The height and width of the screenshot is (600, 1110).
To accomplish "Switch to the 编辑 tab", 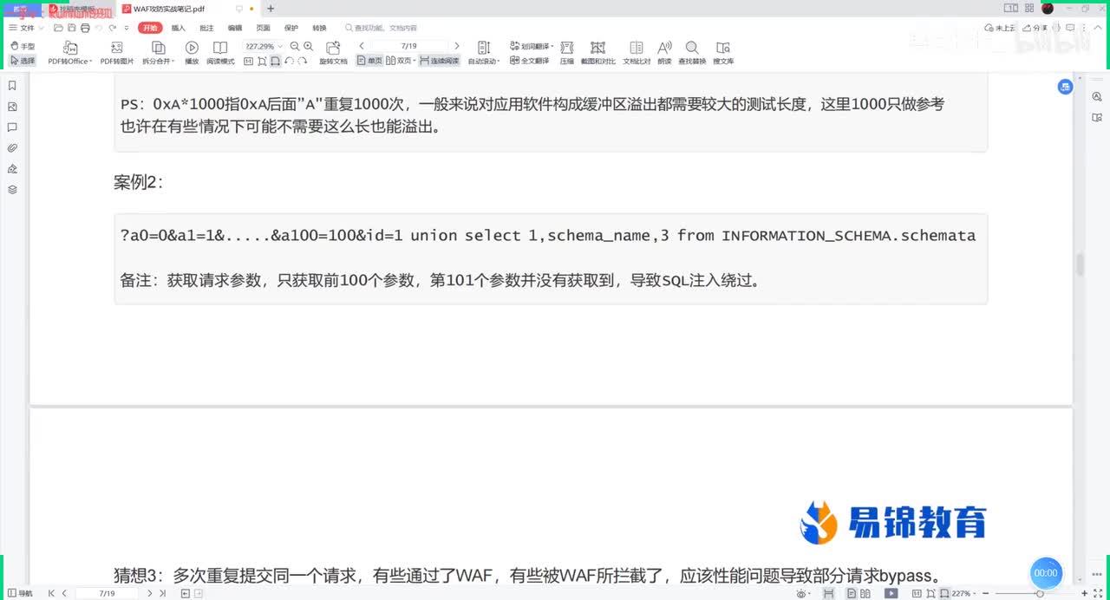I will coord(235,28).
